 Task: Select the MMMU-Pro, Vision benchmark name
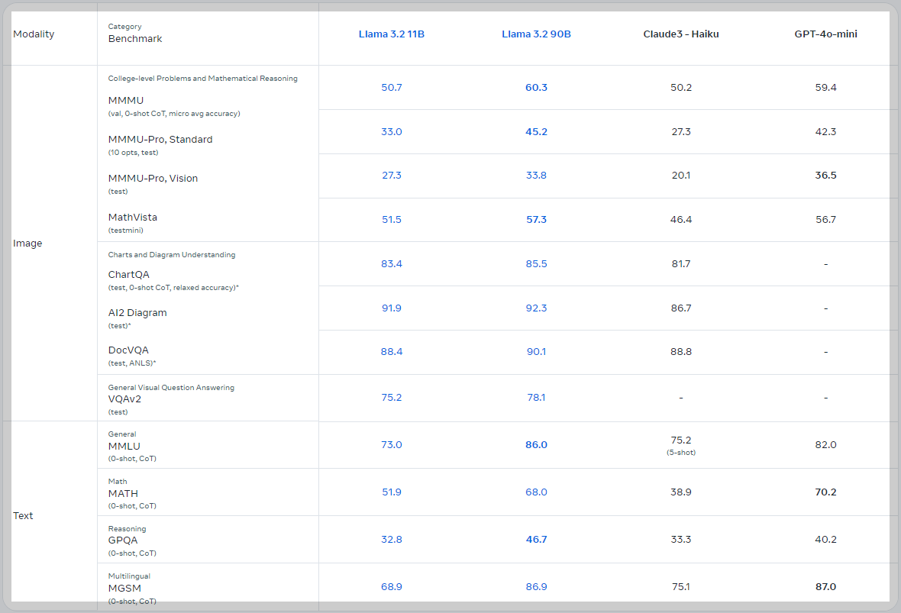pyautogui.click(x=153, y=178)
